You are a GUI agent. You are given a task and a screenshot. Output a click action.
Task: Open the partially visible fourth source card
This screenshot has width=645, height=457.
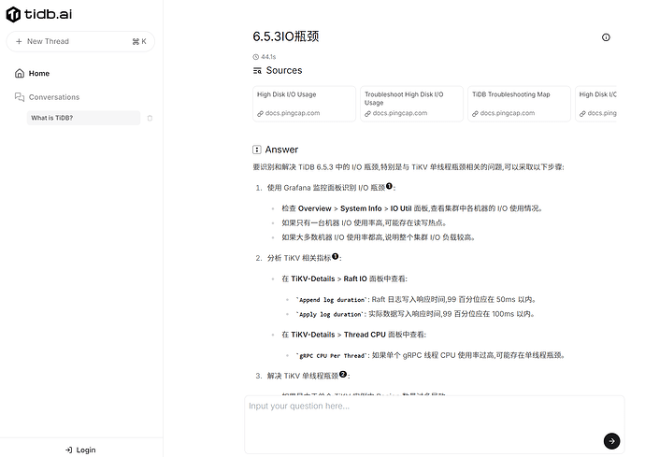596,104
